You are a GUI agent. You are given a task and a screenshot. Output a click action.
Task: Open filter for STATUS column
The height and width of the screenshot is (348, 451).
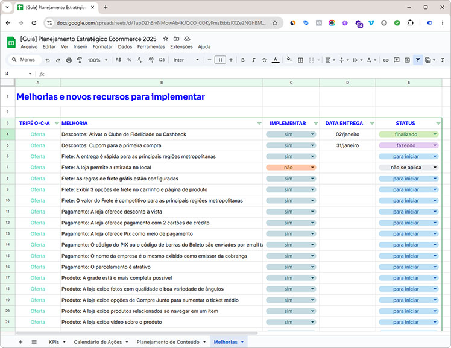[x=438, y=124]
